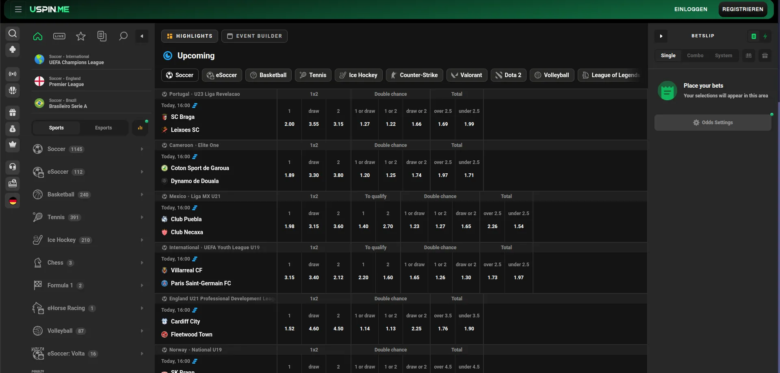Viewport: 780px width, 373px height.
Task: Pick odds 2.00 for SC Braga win
Action: point(289,124)
